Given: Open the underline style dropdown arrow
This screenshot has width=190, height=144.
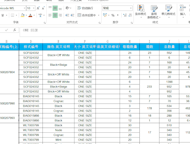Looking at the screenshot, I should pyautogui.click(x=7, y=15).
